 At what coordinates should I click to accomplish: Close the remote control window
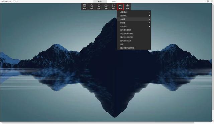tap(212, 1)
